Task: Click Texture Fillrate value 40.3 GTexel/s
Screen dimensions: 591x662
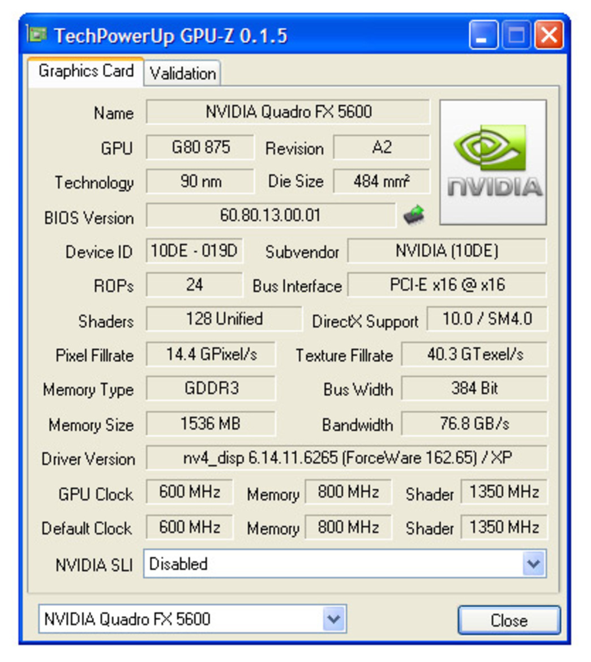Action: 474,355
